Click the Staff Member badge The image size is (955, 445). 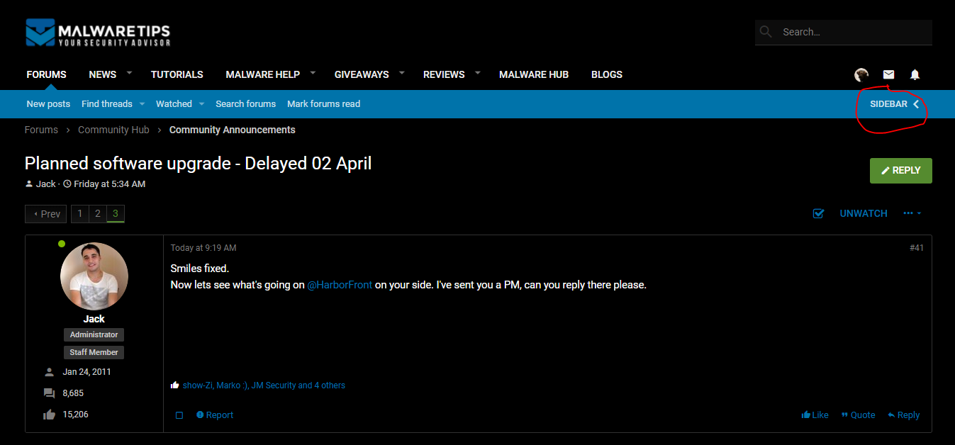pyautogui.click(x=94, y=352)
